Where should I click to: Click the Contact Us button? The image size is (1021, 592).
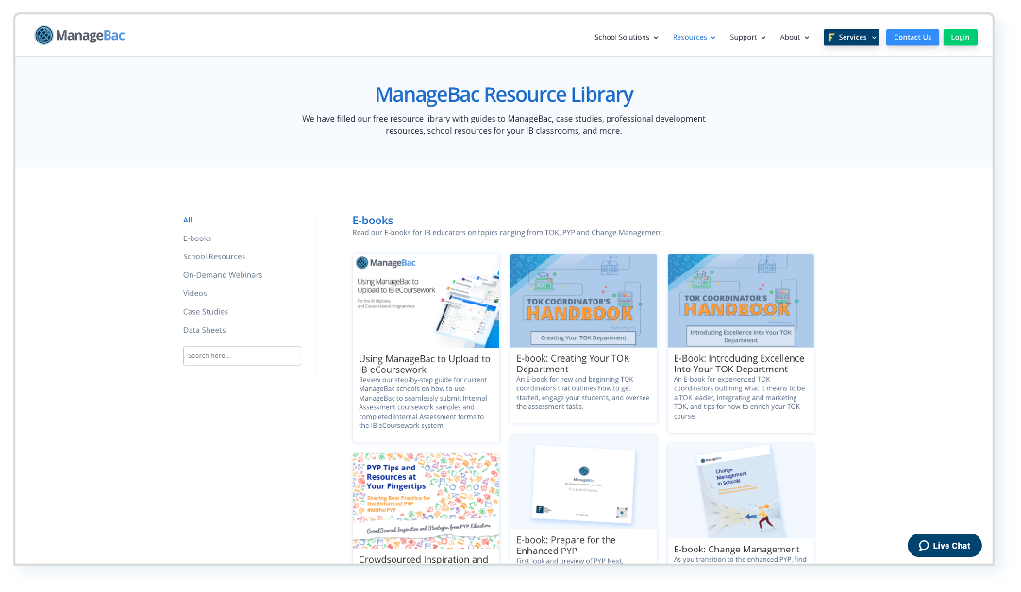pos(912,37)
